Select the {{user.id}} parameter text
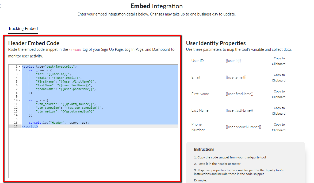The width and height of the screenshot is (314, 183). coord(233,61)
